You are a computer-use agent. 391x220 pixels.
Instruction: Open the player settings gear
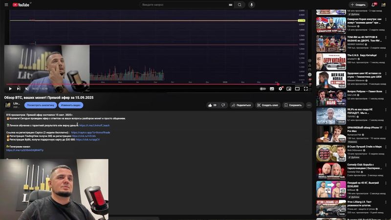[281, 88]
